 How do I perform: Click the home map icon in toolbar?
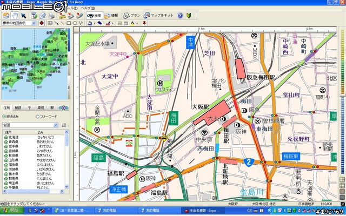[x=6, y=16]
